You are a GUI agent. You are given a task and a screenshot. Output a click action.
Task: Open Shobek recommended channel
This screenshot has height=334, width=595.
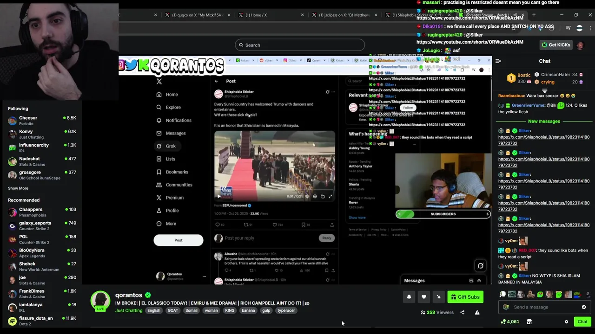coord(41,267)
